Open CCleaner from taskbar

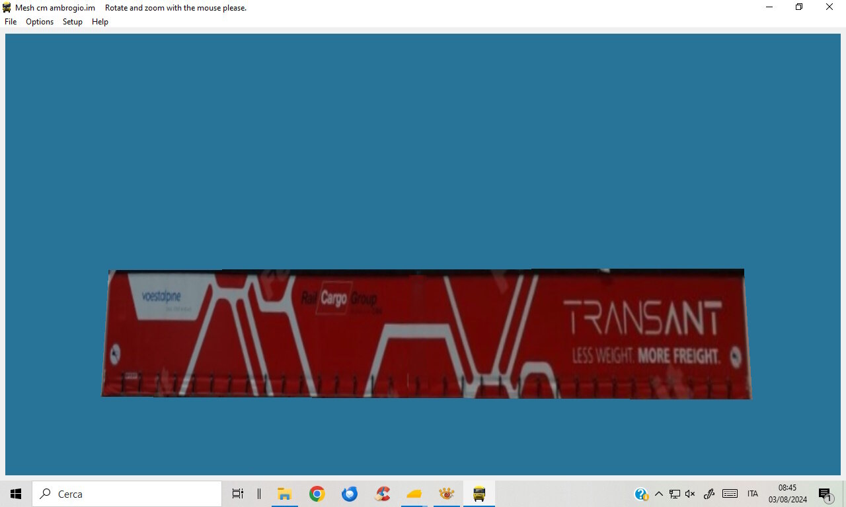[382, 494]
